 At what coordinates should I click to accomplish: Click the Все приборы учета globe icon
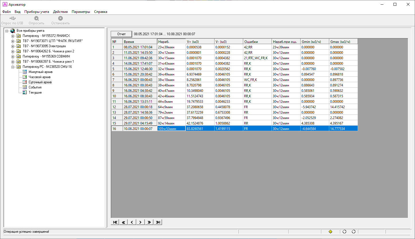(x=13, y=31)
